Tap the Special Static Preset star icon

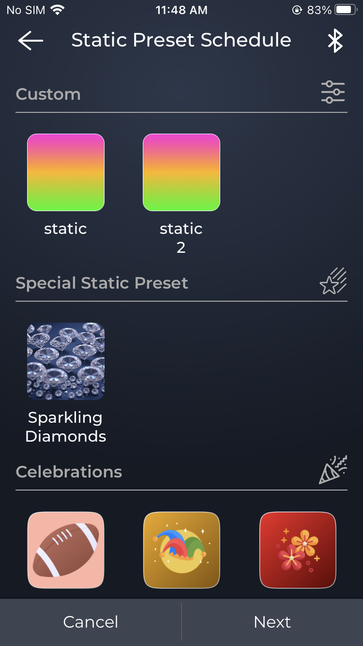[333, 281]
